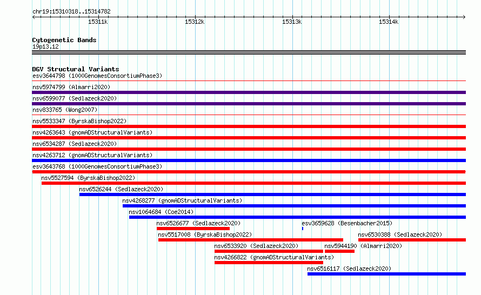Click the red bar under nsv4263643
This screenshot has height=295, width=481.
[x=249, y=138]
